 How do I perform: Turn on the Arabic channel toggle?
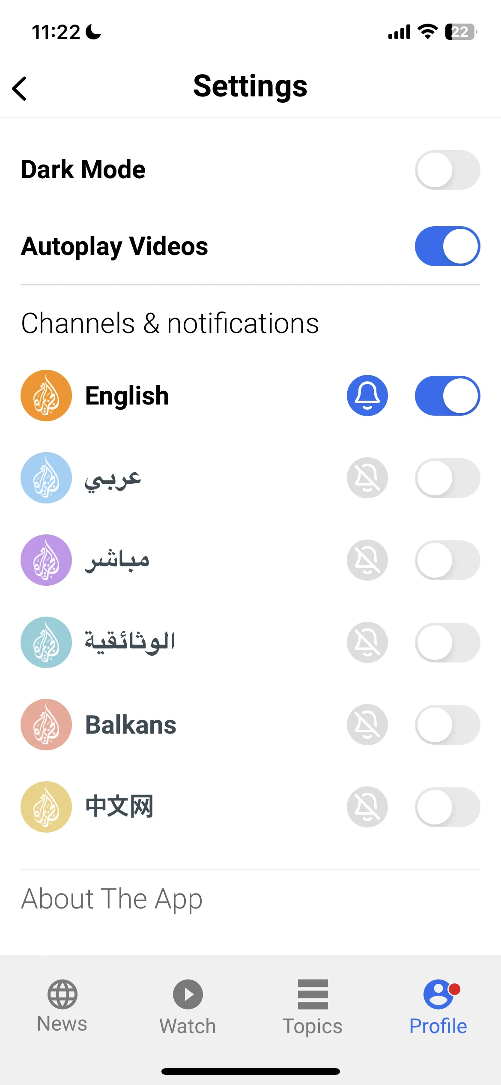coord(447,478)
